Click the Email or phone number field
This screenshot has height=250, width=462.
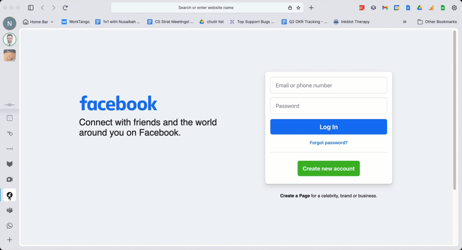point(329,85)
